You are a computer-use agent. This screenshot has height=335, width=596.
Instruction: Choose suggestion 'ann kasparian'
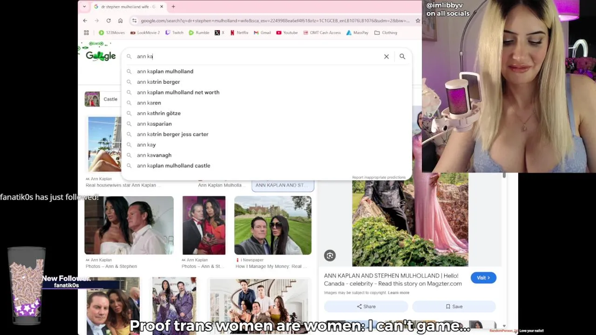point(266,124)
